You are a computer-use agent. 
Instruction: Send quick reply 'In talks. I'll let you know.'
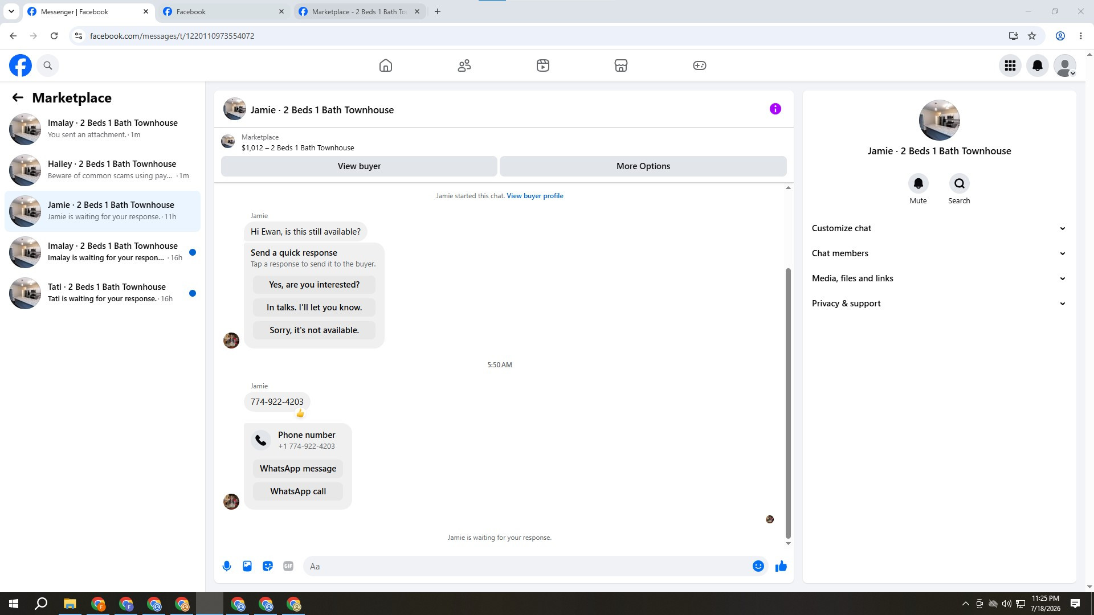click(315, 307)
